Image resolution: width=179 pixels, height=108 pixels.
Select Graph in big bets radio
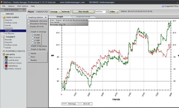point(29,49)
